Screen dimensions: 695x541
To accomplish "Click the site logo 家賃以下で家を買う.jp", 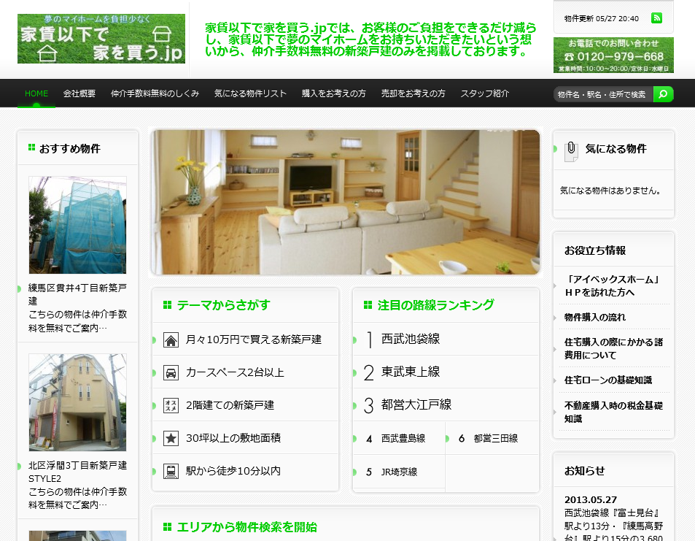I will pyautogui.click(x=101, y=39).
